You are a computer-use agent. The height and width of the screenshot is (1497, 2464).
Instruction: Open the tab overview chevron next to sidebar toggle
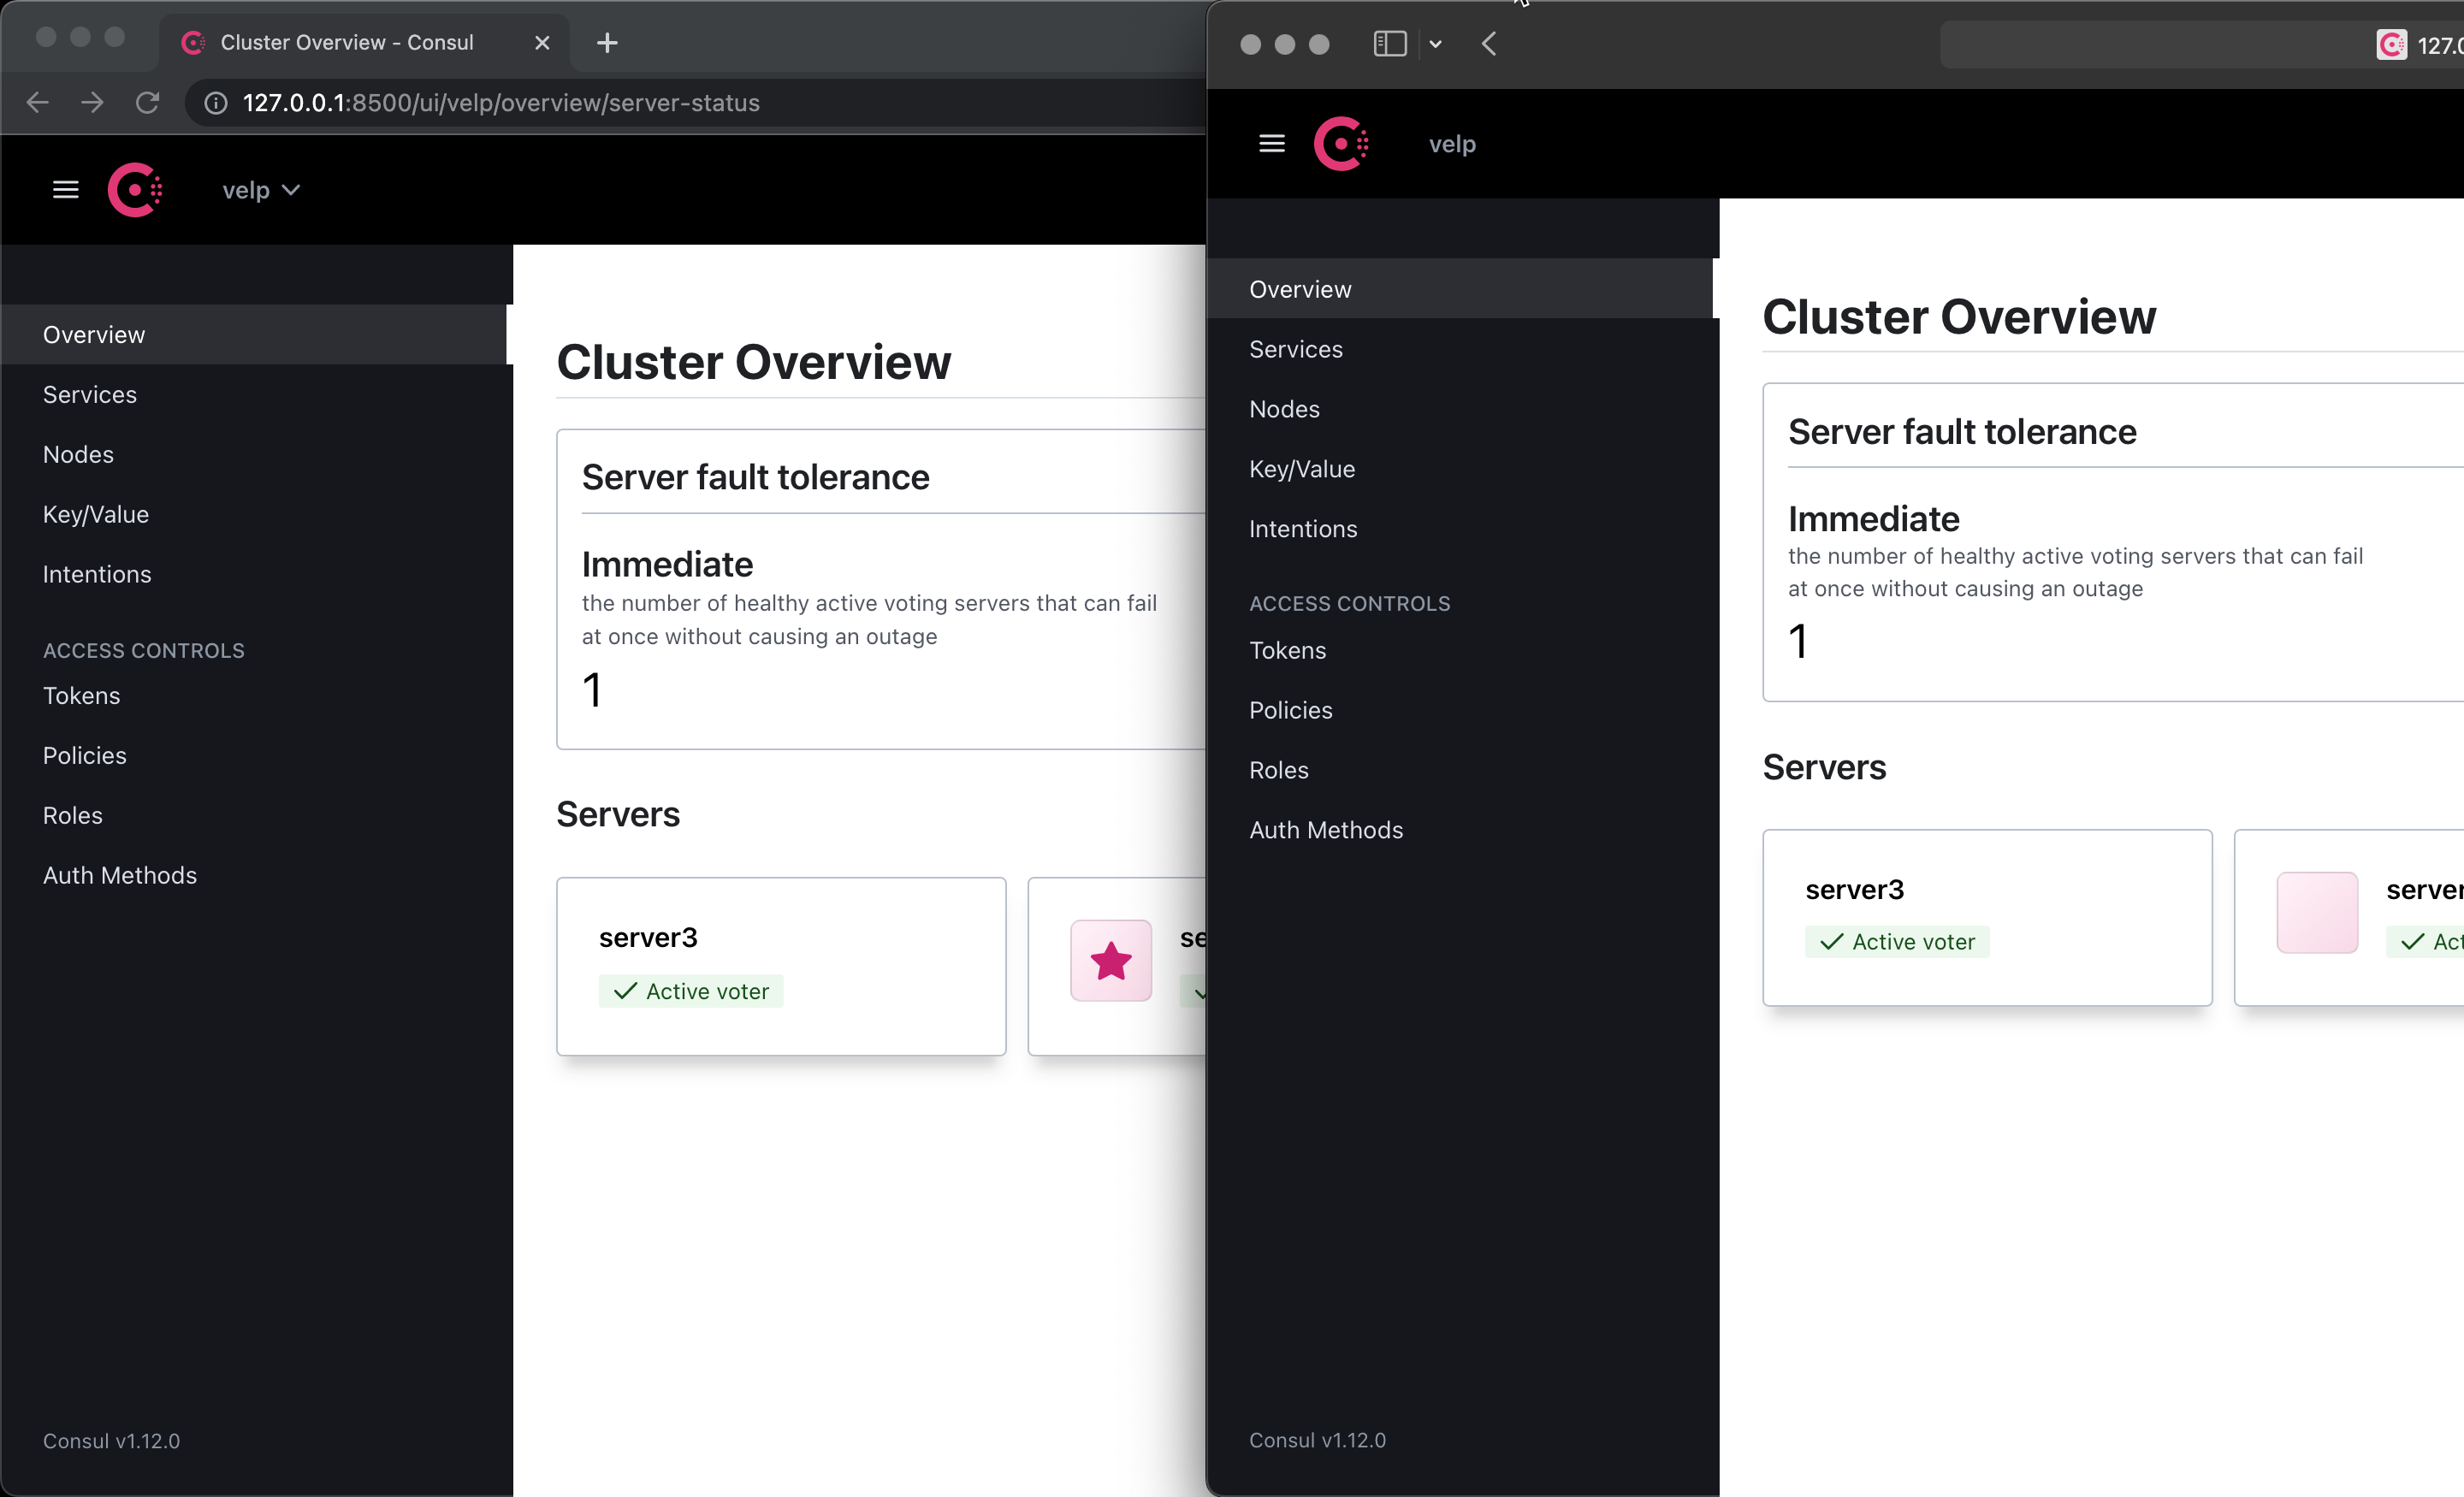(1436, 43)
